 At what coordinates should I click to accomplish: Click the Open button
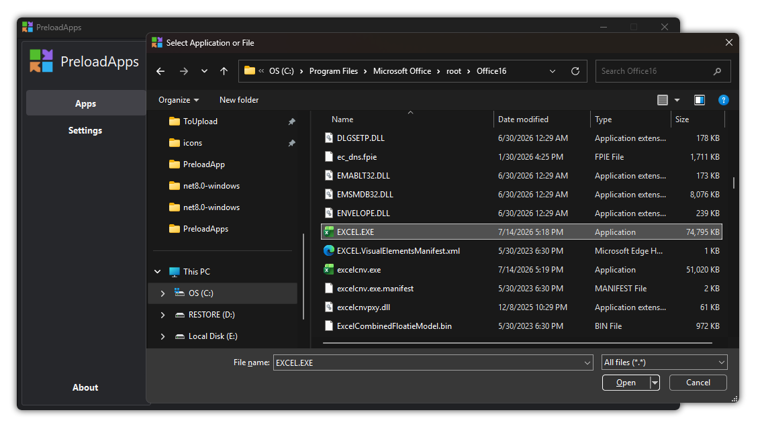pyautogui.click(x=626, y=383)
